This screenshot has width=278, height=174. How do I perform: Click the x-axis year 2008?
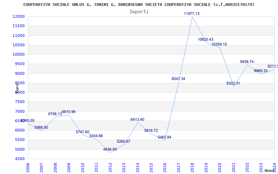(55, 167)
